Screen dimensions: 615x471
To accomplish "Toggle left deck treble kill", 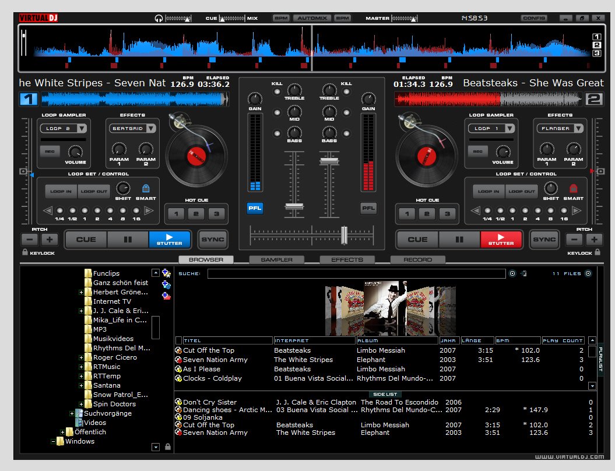I will click(x=277, y=92).
